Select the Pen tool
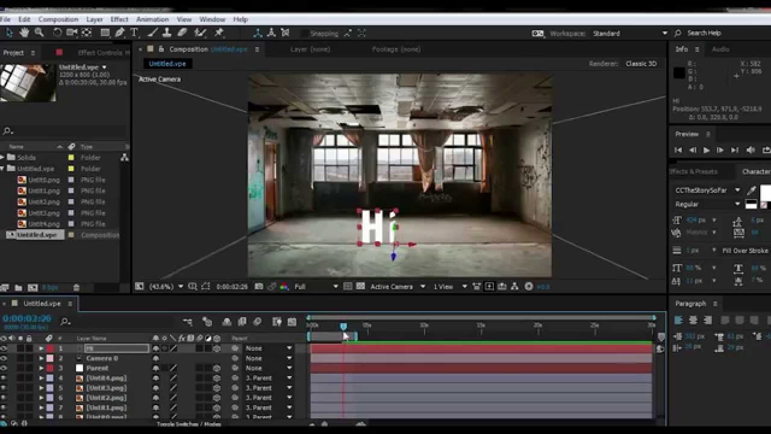Viewport: 771px width, 434px height. [120, 33]
